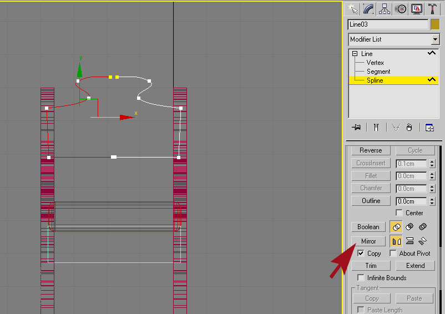Image resolution: width=445 pixels, height=314 pixels.
Task: Select Mirror Vertically icon
Action: (409, 241)
